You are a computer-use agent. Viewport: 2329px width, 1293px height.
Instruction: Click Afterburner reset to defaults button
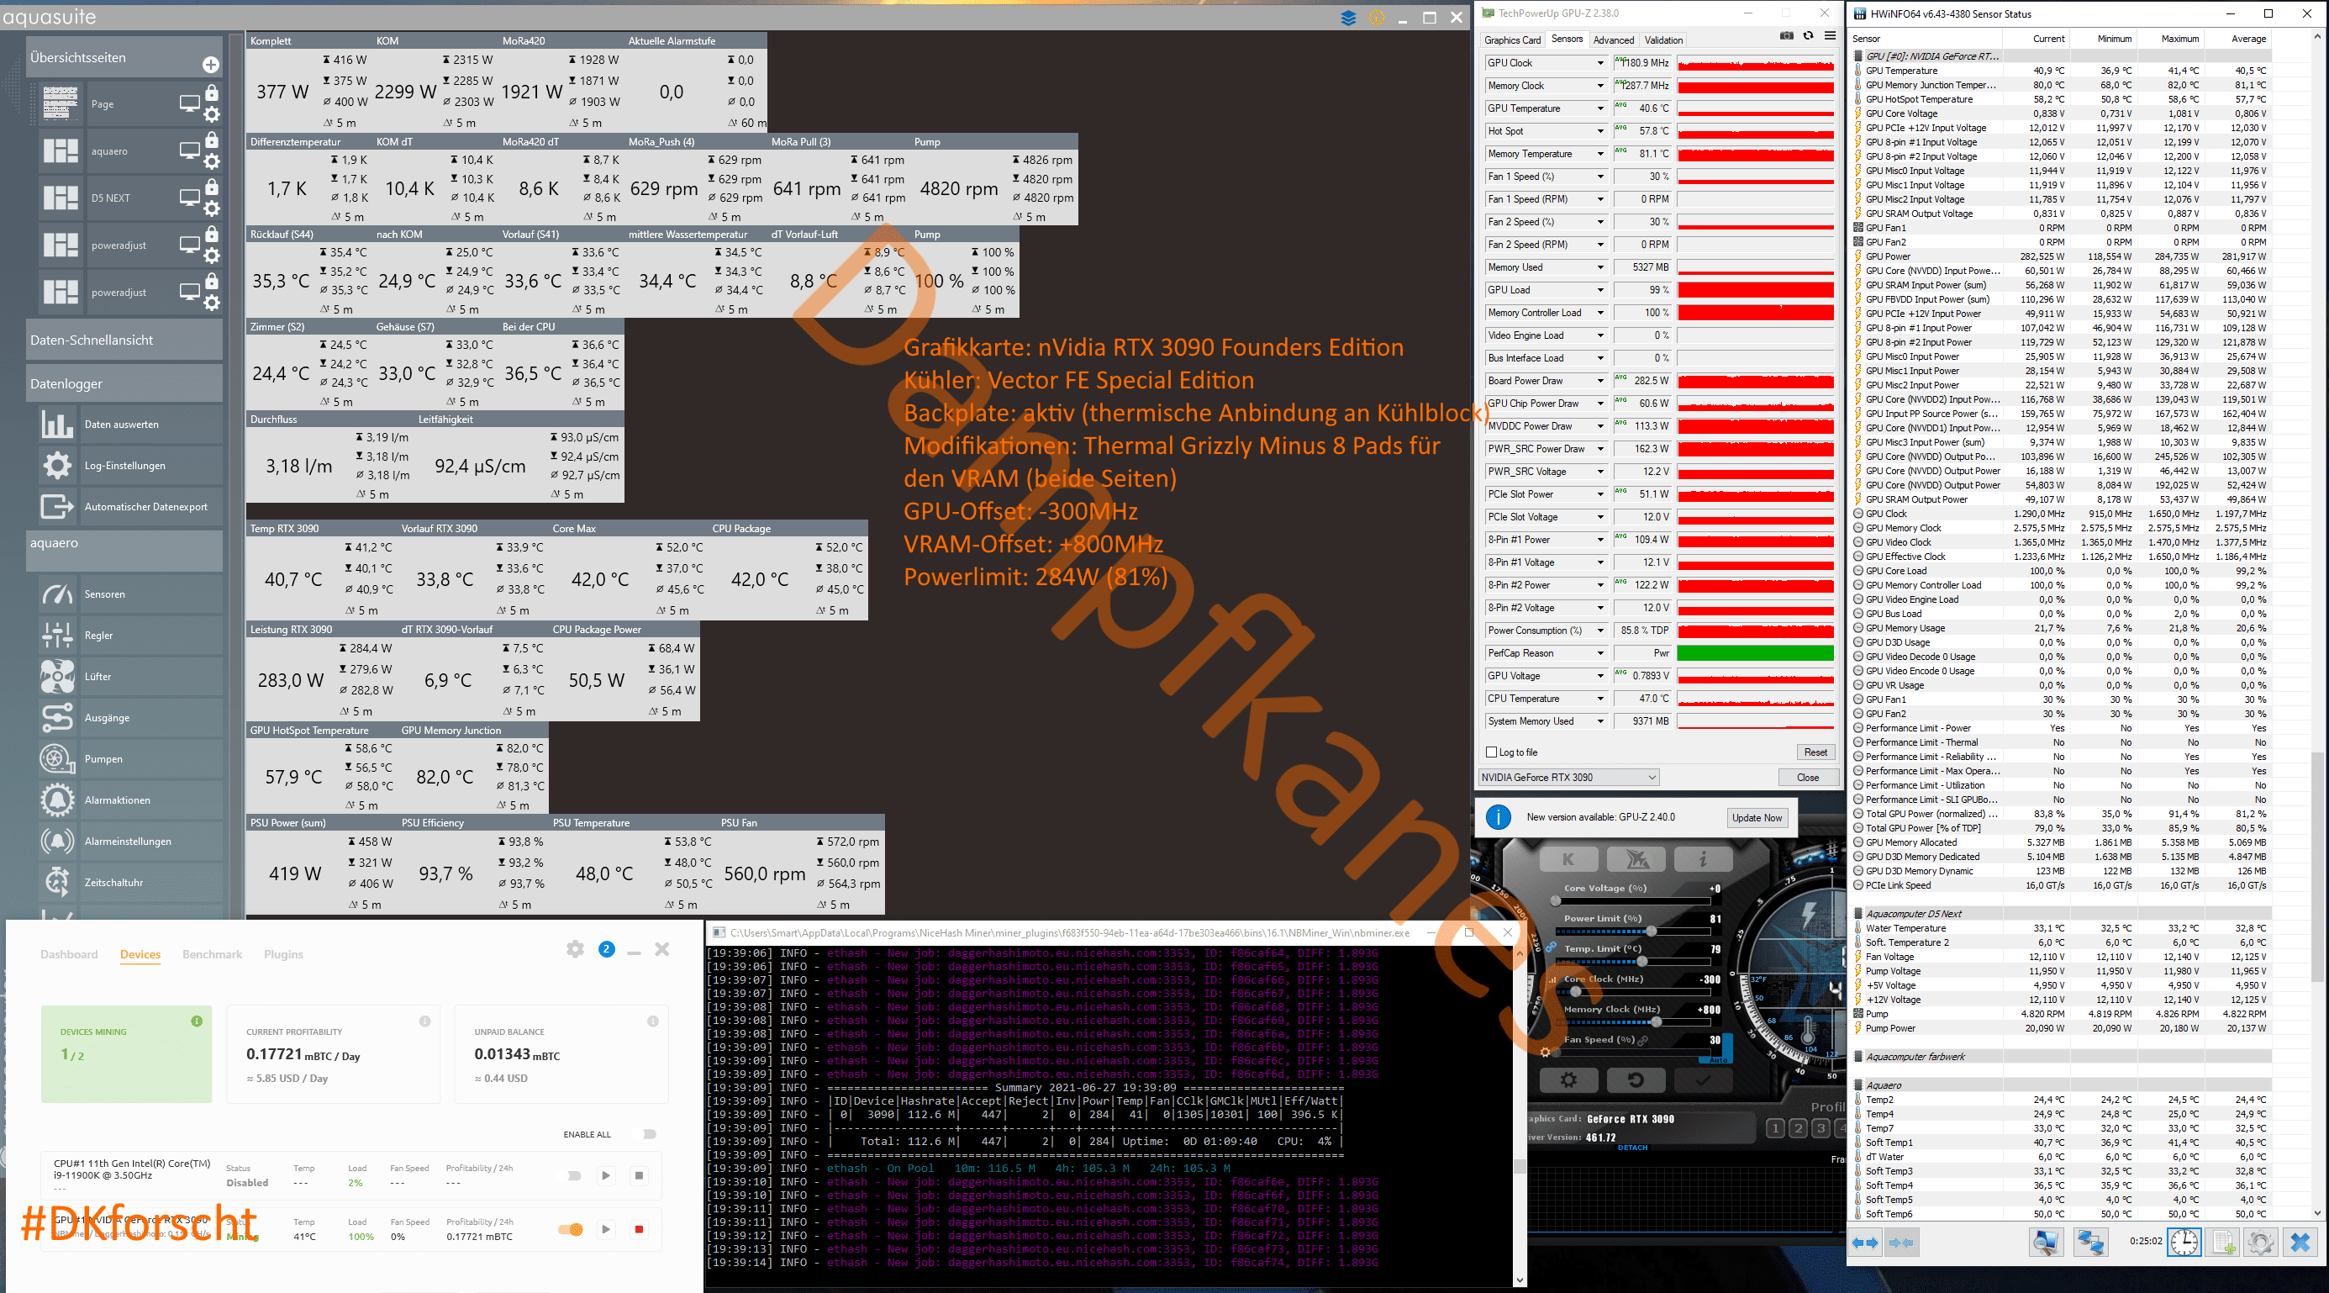[x=1636, y=1079]
